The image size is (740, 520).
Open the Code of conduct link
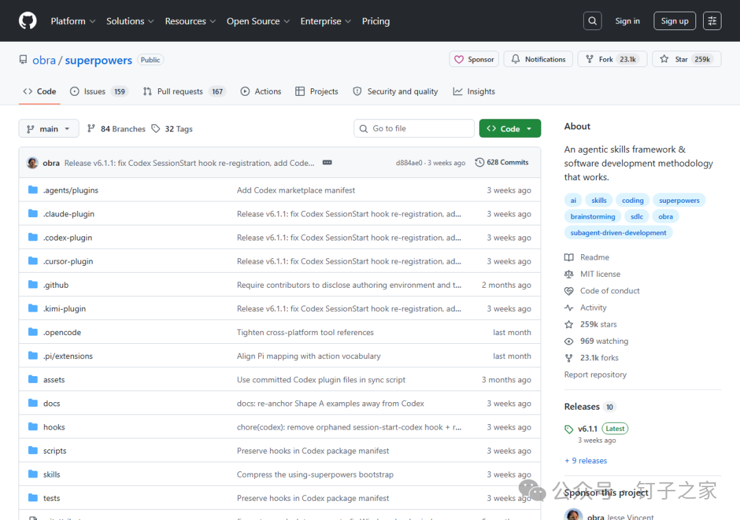(602, 290)
